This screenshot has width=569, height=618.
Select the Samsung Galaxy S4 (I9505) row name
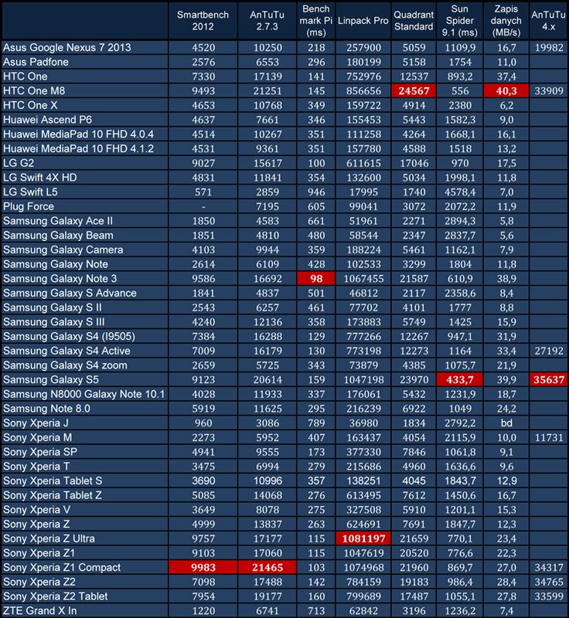click(69, 337)
